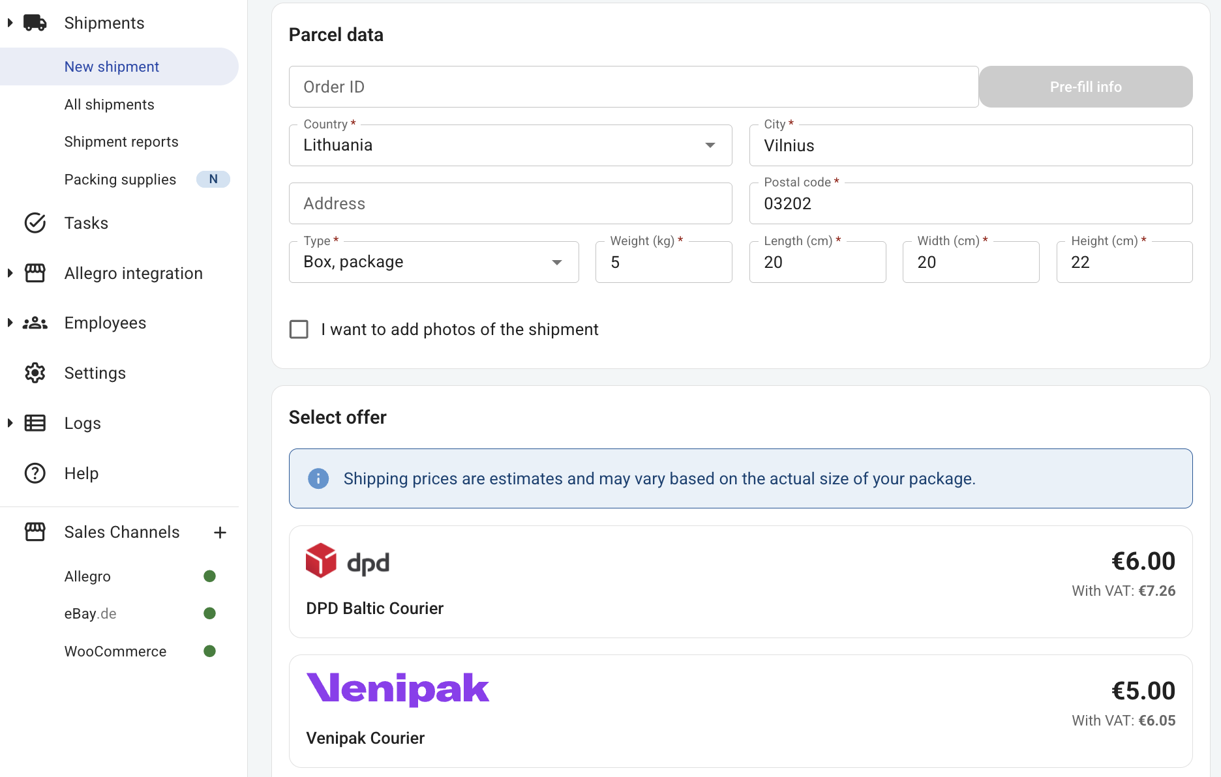Screen dimensions: 1221x777
Task: Click the Logs list icon
Action: pos(35,423)
